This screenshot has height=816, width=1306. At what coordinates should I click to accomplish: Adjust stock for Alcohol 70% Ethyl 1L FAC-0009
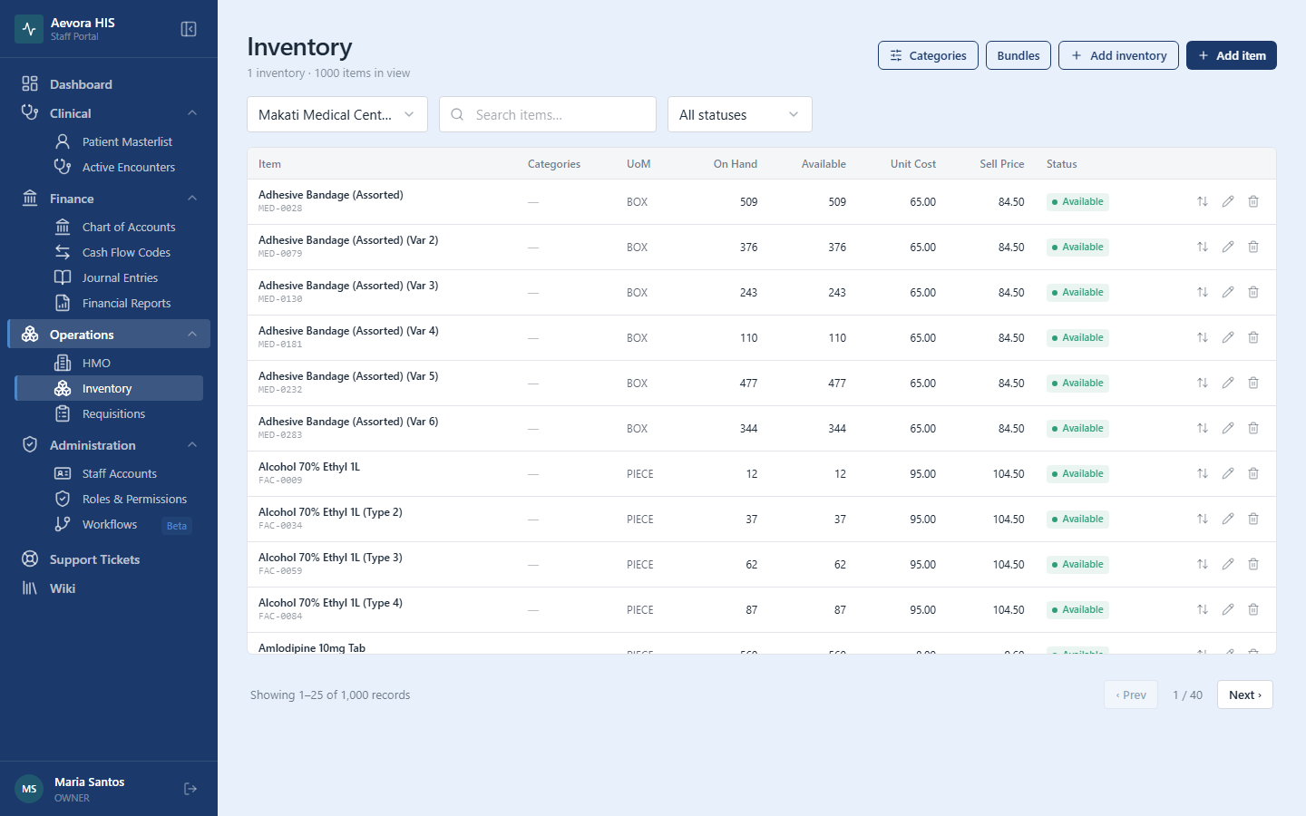1203,473
